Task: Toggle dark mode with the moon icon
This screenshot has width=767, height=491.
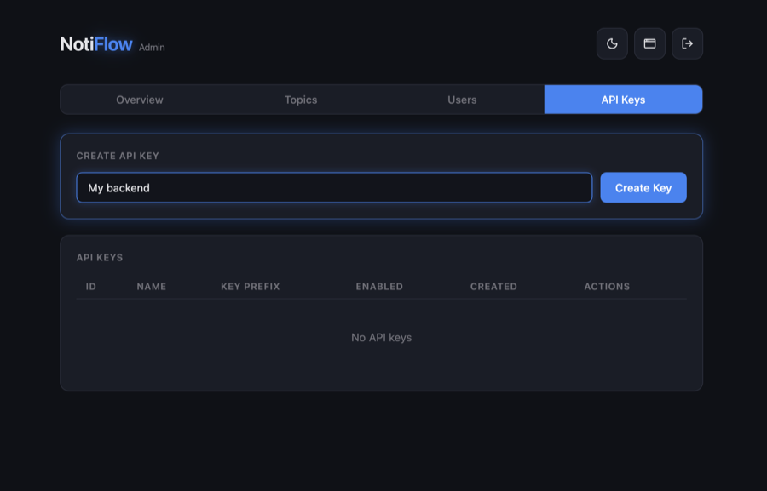Action: [x=612, y=43]
